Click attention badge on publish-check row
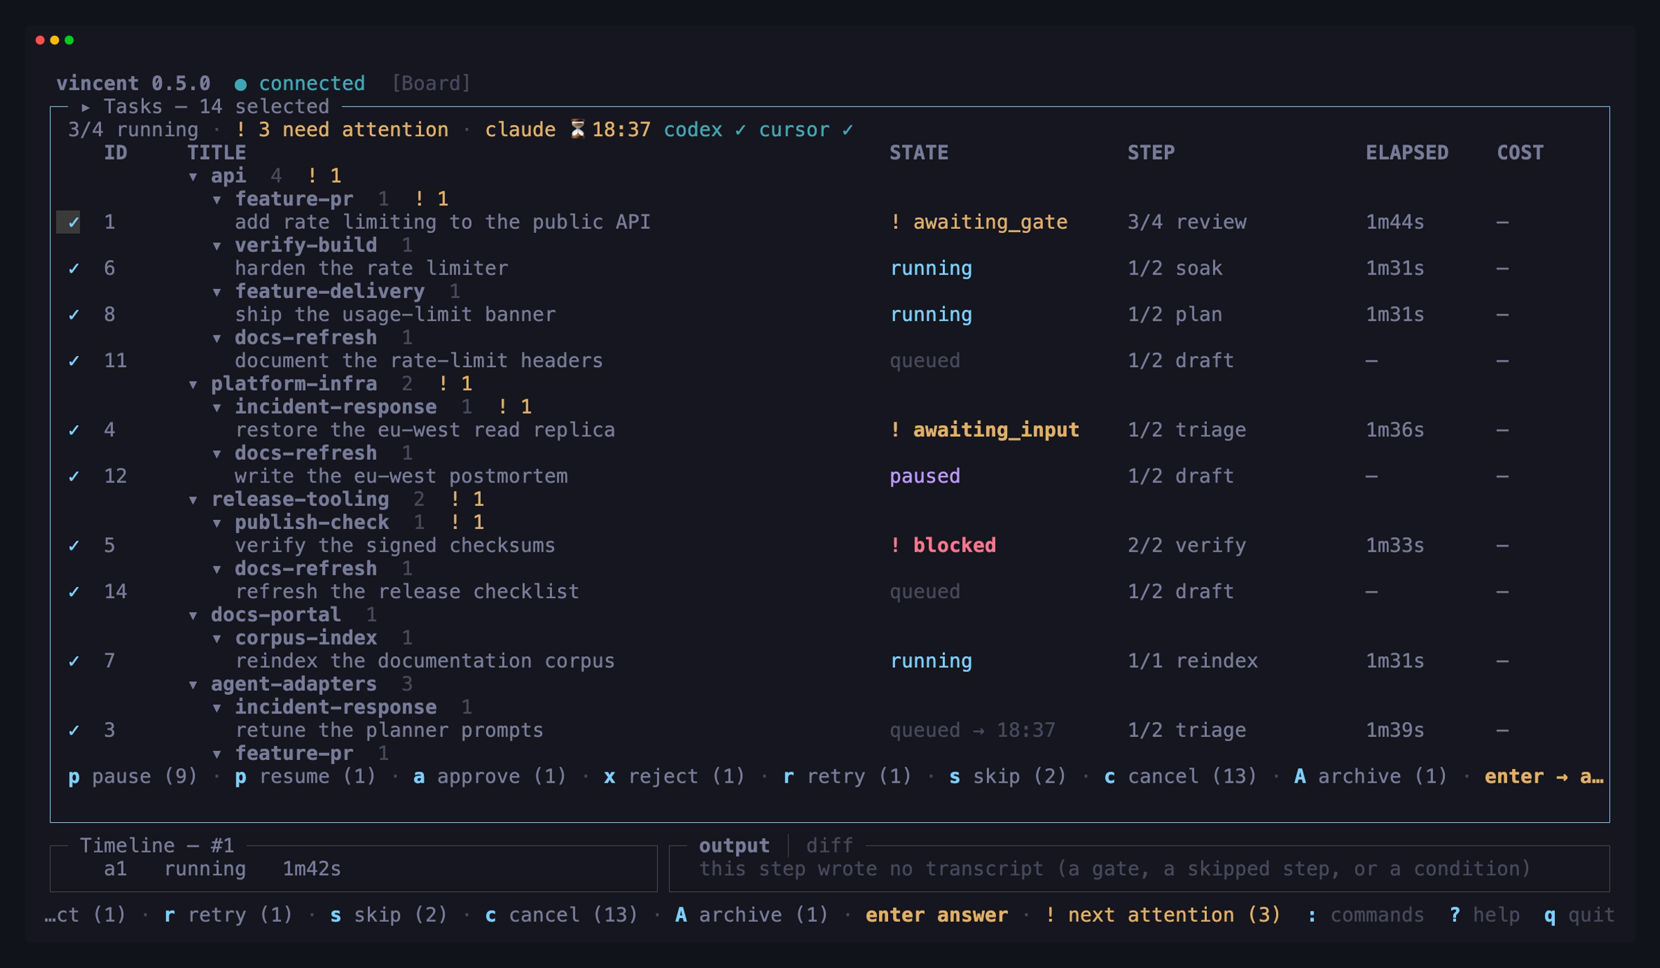The image size is (1660, 968). 467,522
